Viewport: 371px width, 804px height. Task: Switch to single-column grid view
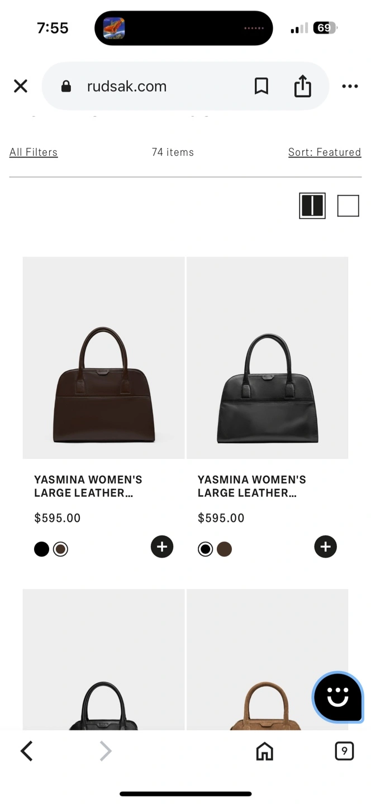[348, 205]
